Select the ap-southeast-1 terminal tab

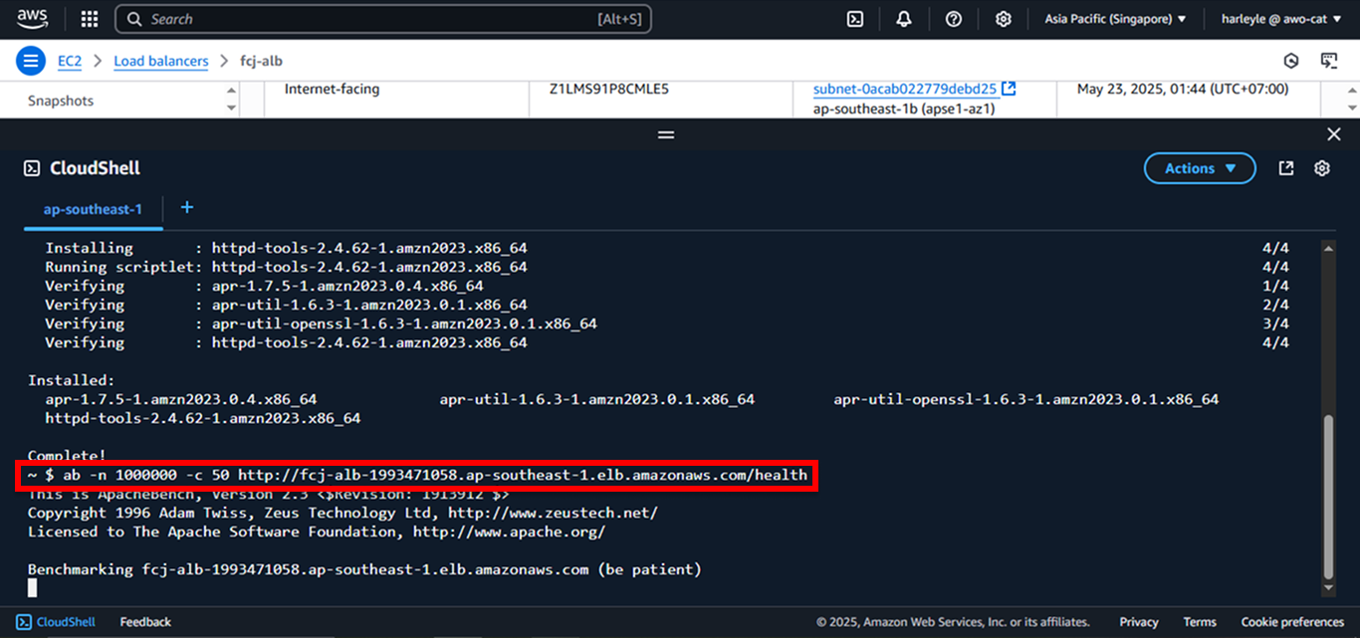click(x=93, y=209)
